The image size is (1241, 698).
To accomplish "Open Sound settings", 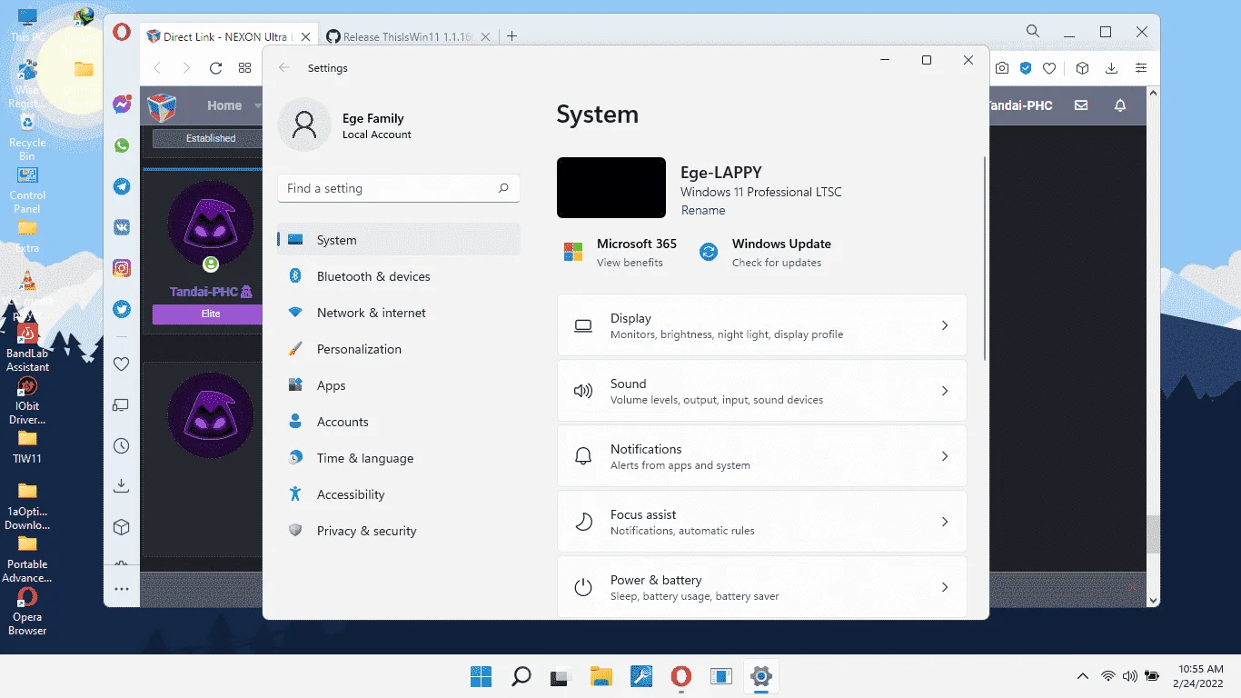I will pos(761,391).
